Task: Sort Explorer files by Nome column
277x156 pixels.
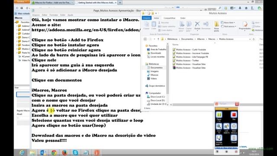Action: point(175,45)
